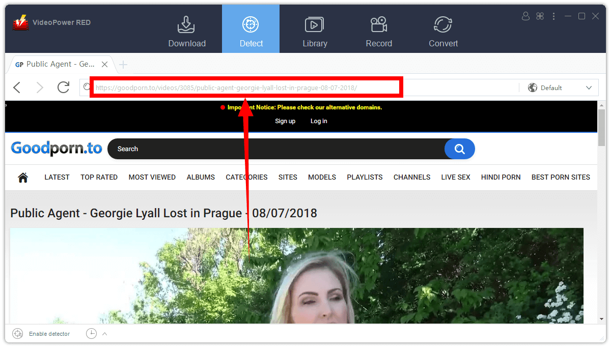Open the PLAYLISTS menu item
The image size is (610, 347).
click(365, 178)
